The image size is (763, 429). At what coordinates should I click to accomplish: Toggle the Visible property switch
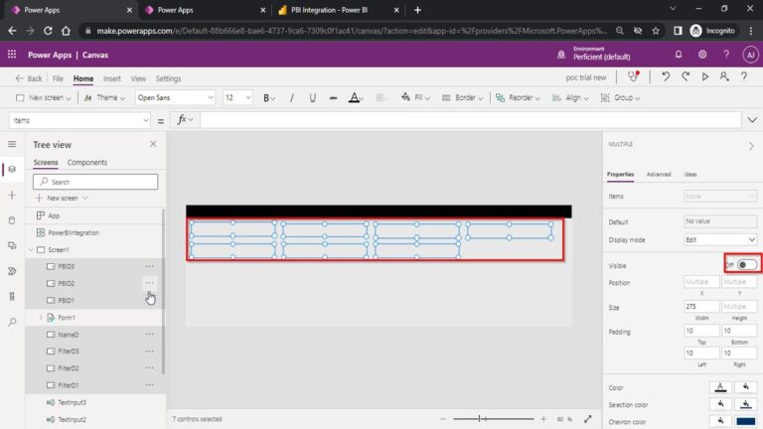[x=747, y=264]
